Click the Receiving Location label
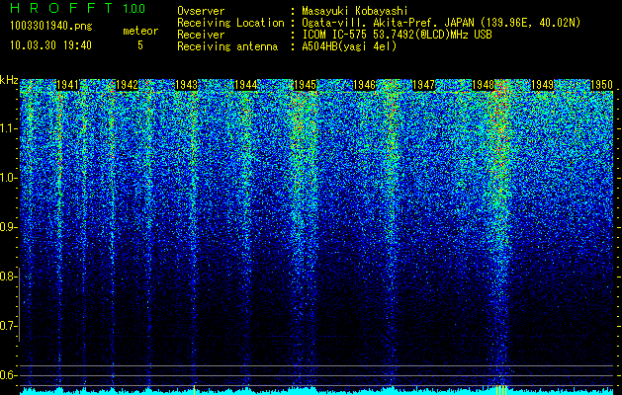The width and height of the screenshot is (622, 395). click(x=230, y=23)
